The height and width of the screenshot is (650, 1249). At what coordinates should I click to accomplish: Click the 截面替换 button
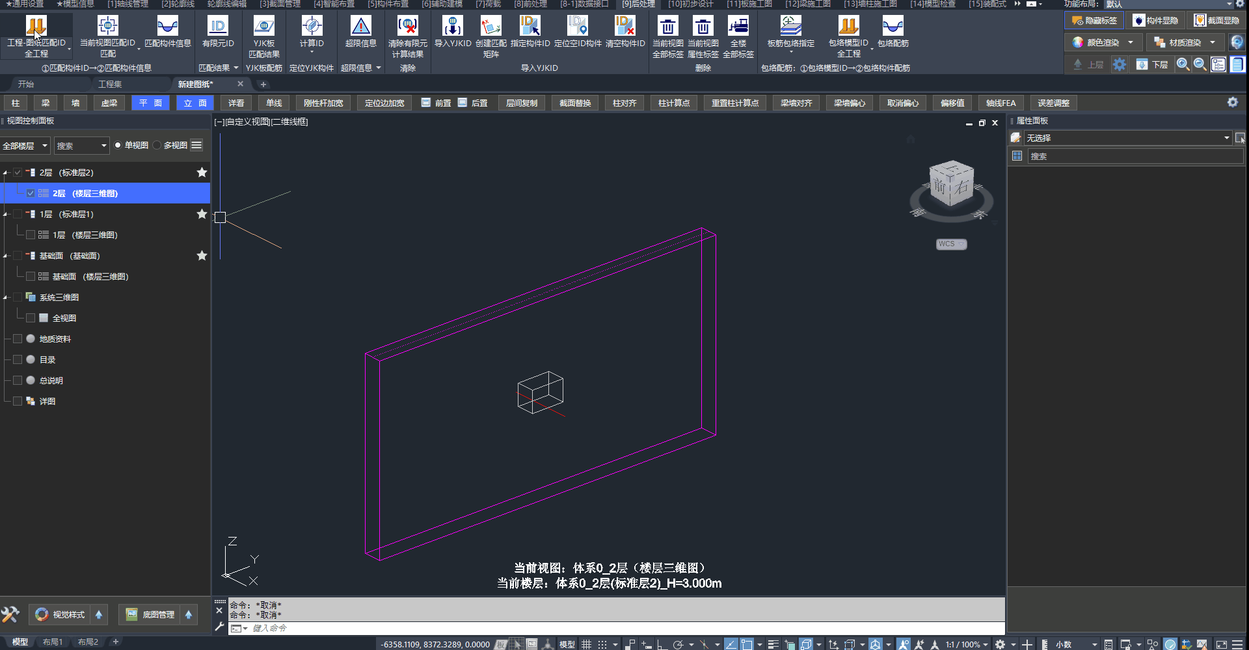575,103
